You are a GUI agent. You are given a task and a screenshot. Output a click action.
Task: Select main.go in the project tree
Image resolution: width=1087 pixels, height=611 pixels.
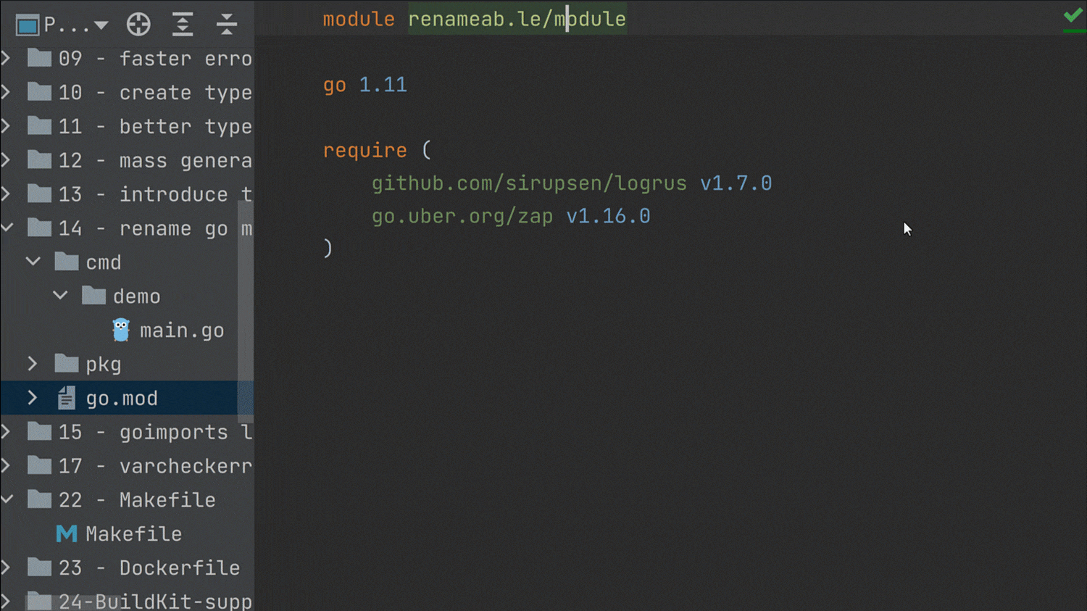click(x=183, y=330)
